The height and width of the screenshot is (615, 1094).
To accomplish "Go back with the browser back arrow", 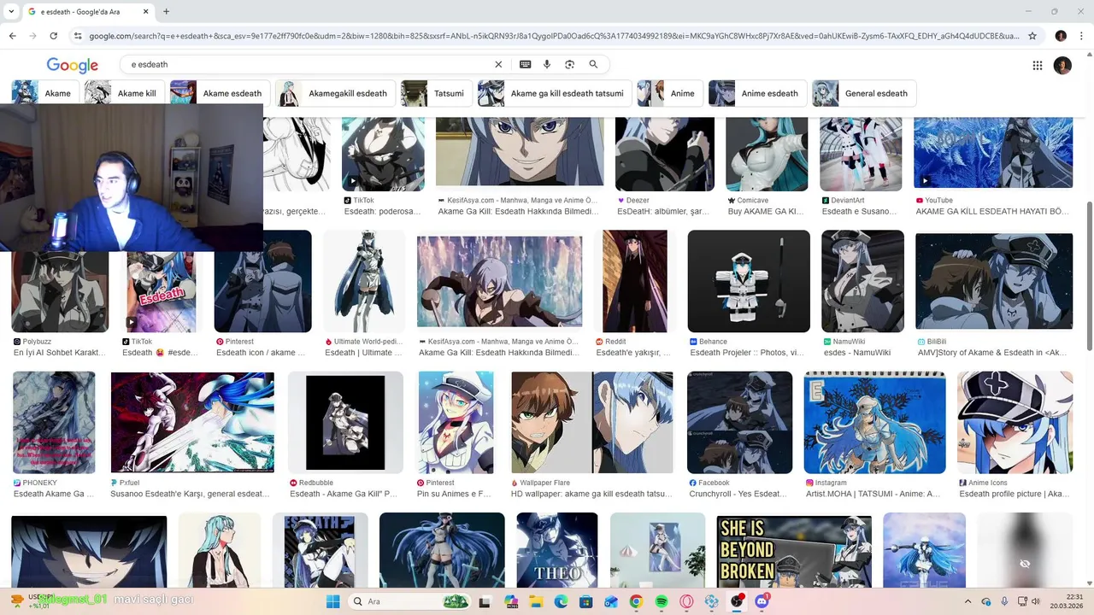I will pyautogui.click(x=13, y=36).
